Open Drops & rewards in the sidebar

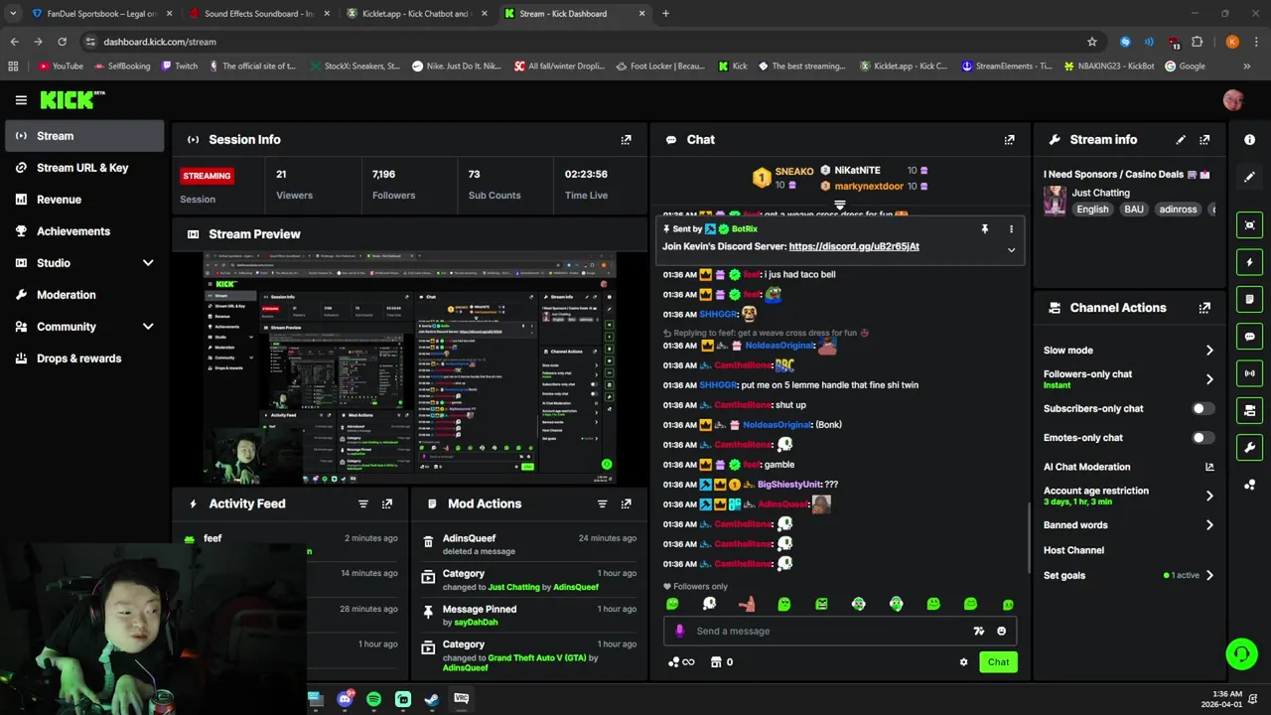(84, 358)
